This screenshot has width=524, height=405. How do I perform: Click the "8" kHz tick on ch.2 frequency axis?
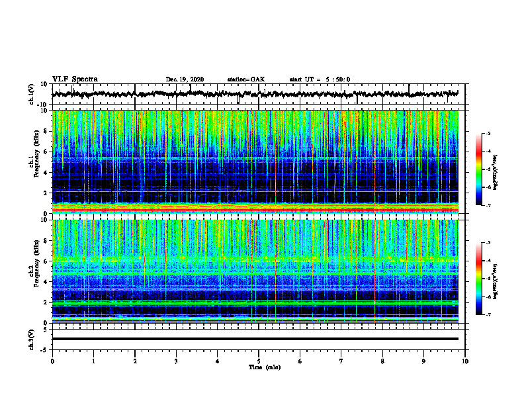46,241
